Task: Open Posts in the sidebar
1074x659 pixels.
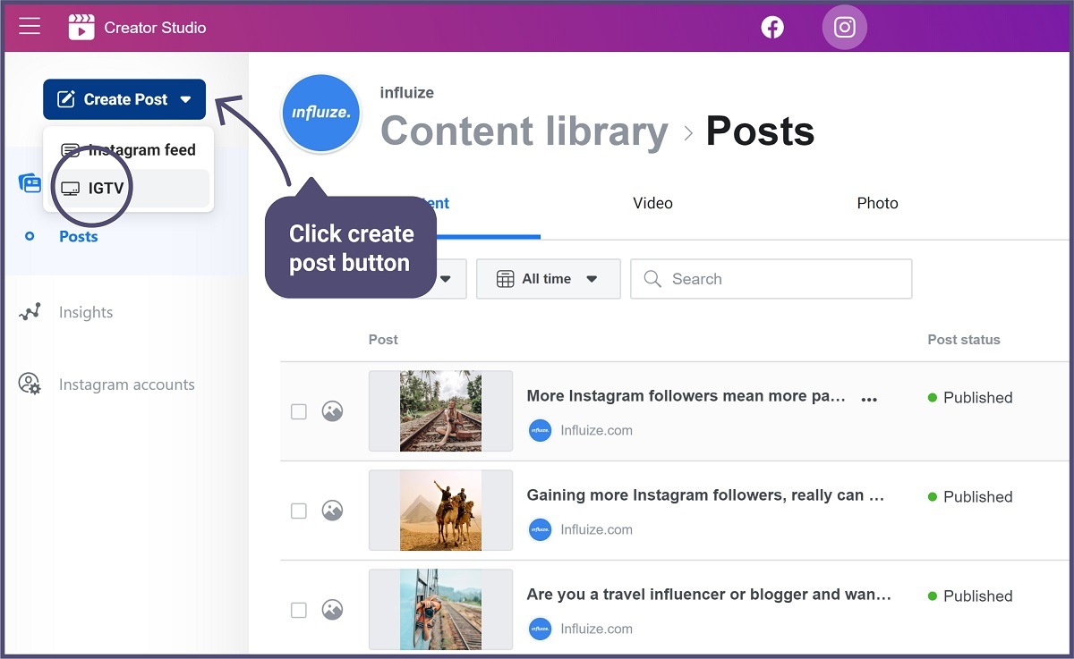Action: 78,236
